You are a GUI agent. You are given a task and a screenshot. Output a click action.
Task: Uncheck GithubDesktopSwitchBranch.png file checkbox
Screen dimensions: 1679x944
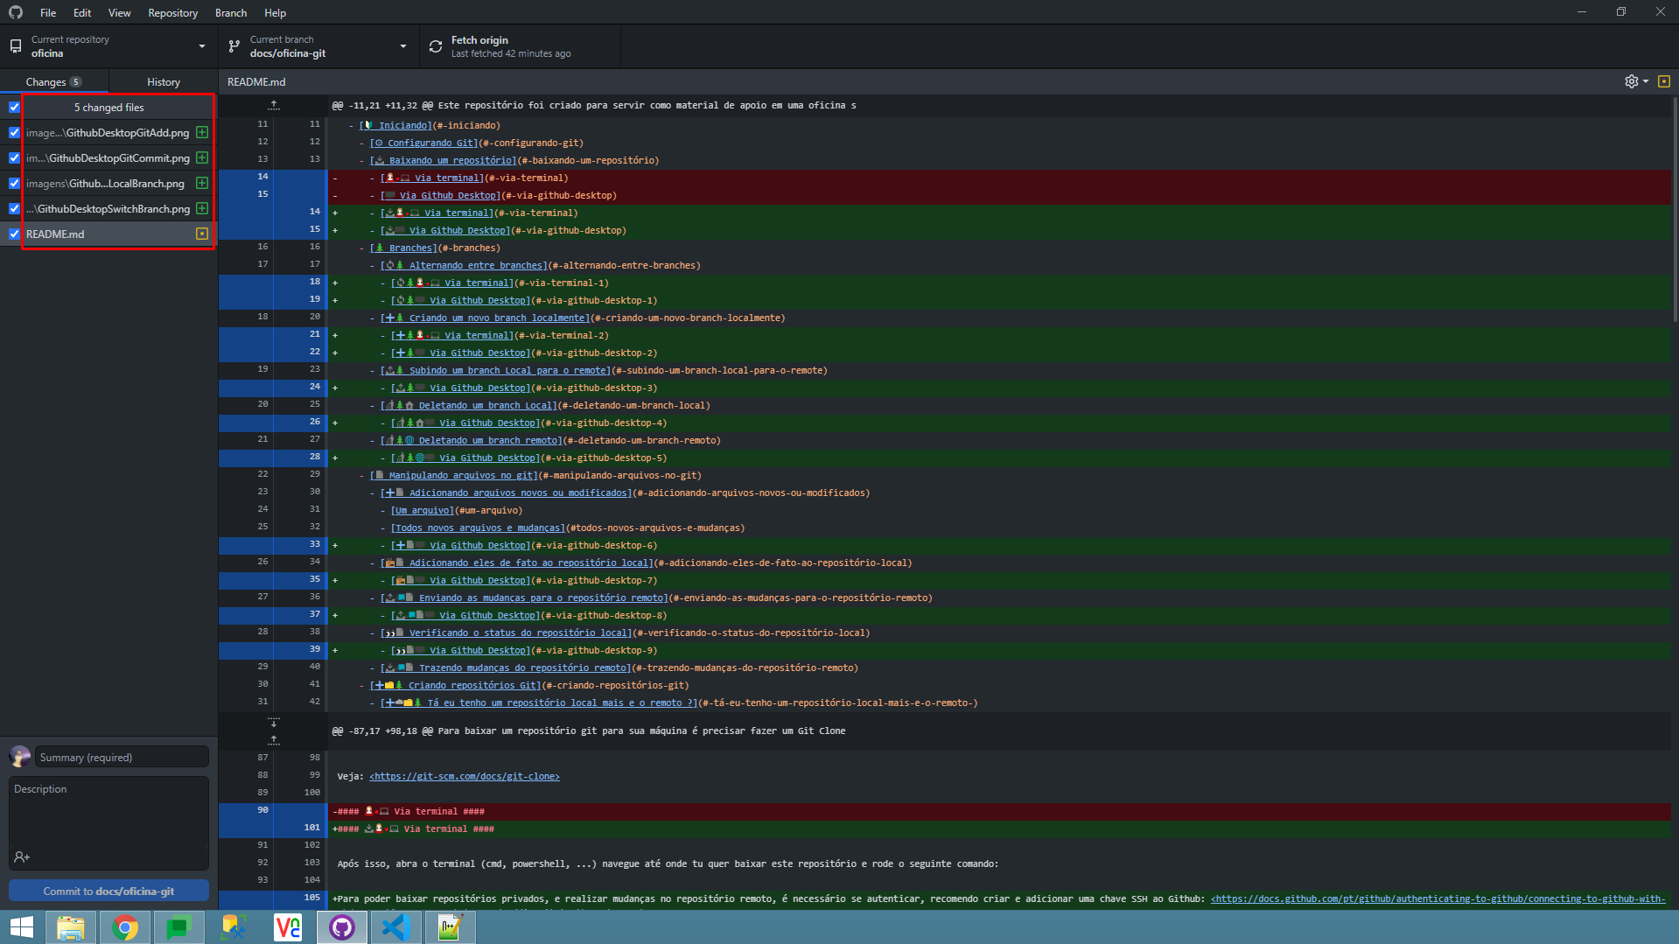click(14, 208)
